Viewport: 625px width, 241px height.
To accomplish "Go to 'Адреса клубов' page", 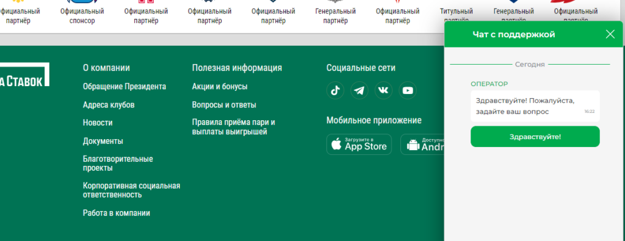I will tap(109, 105).
